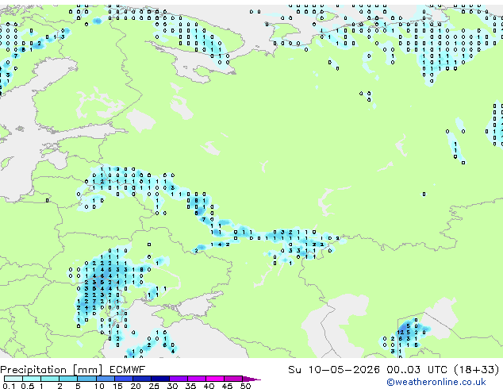Select the date "Su 10-05-2026"
This screenshot has width=503, height=389.
tap(334, 370)
